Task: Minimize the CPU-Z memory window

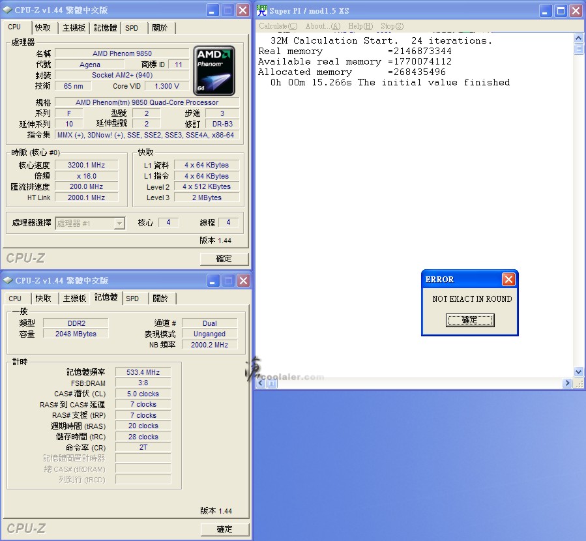Action: point(213,281)
